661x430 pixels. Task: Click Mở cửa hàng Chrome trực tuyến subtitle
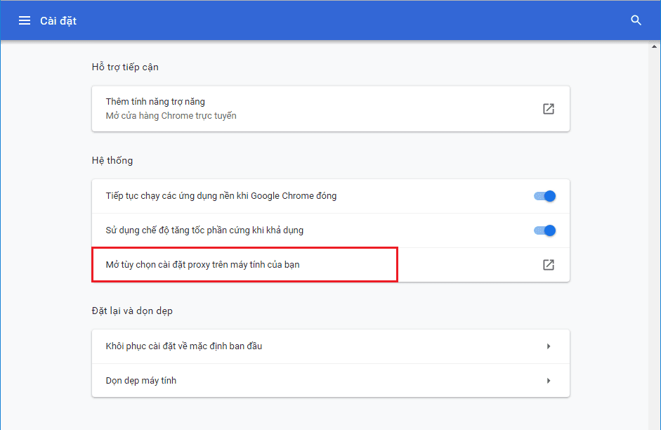171,116
